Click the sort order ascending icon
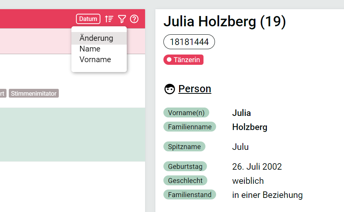The height and width of the screenshot is (212, 344). tap(109, 19)
